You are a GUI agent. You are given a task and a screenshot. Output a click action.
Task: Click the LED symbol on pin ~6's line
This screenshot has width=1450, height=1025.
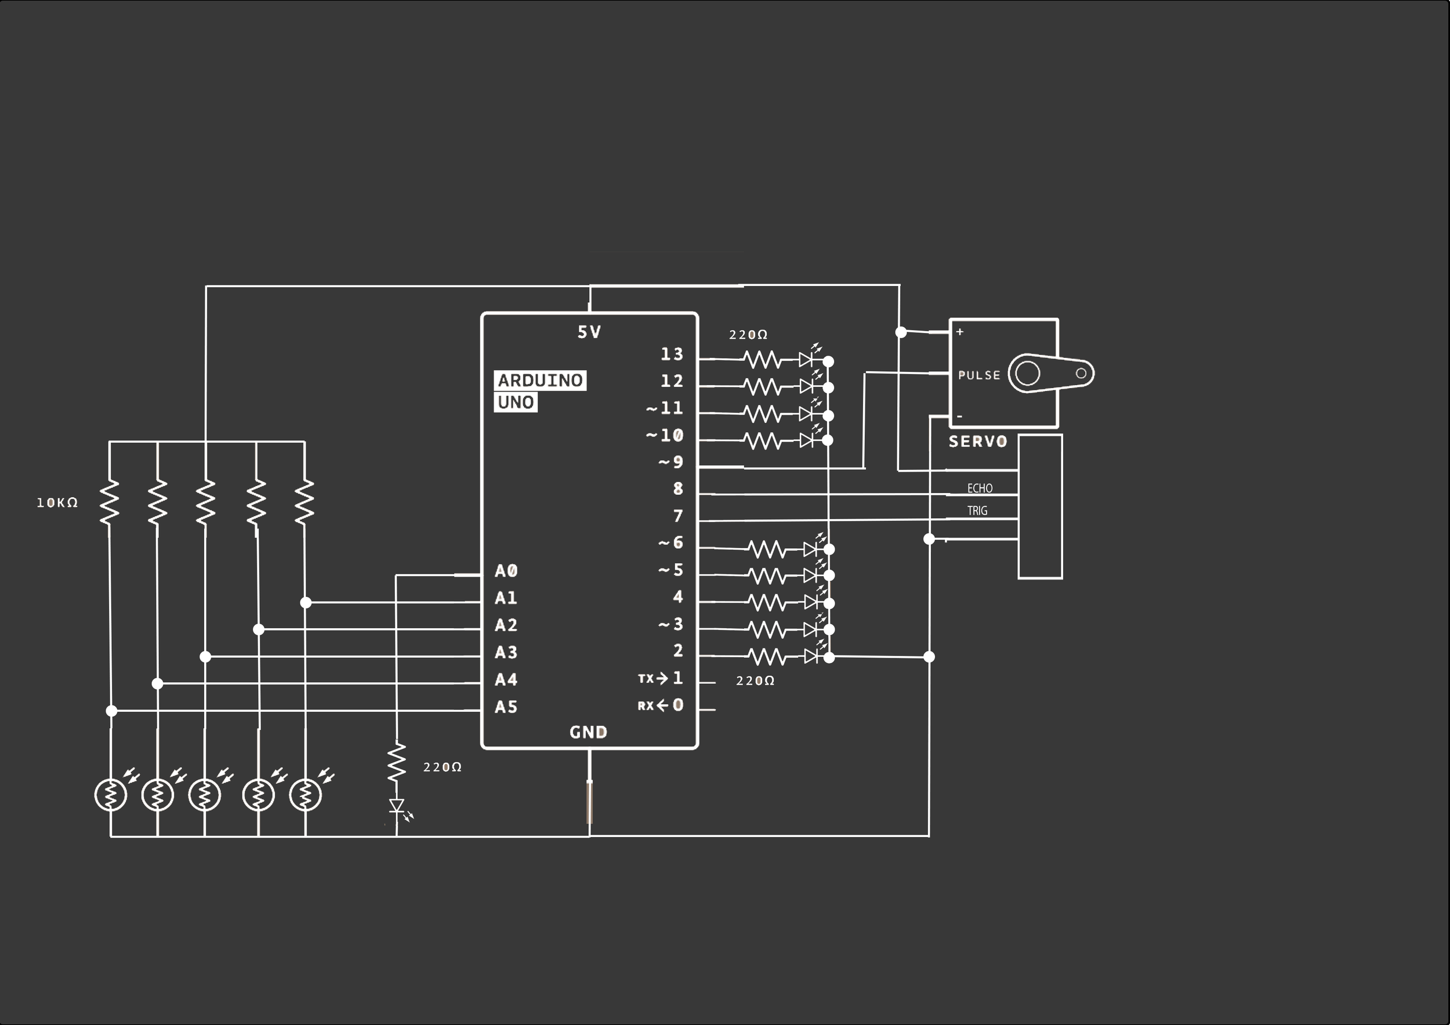[814, 546]
